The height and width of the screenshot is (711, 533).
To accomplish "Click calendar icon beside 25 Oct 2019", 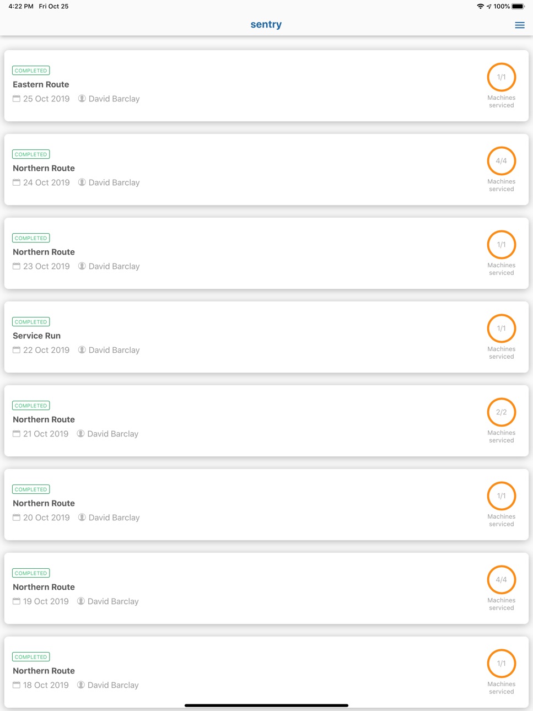I will [17, 99].
